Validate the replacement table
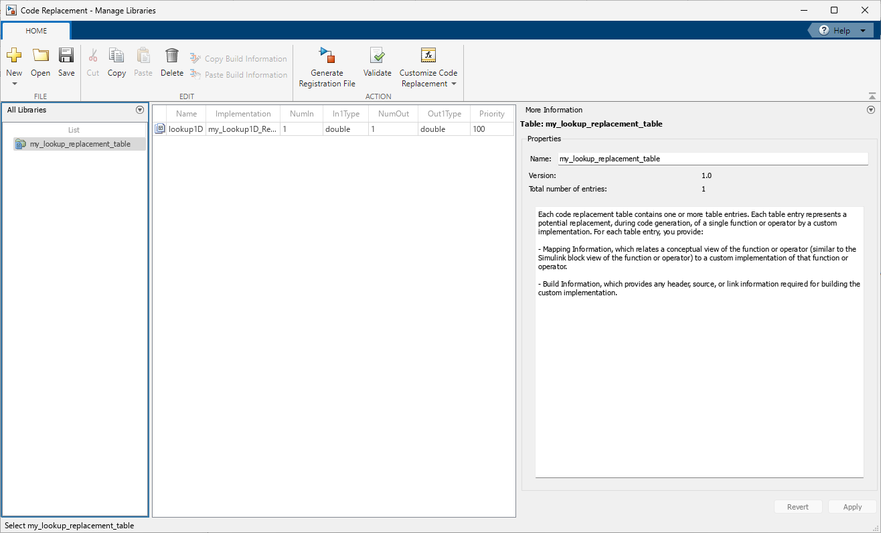The width and height of the screenshot is (881, 533). (x=378, y=62)
